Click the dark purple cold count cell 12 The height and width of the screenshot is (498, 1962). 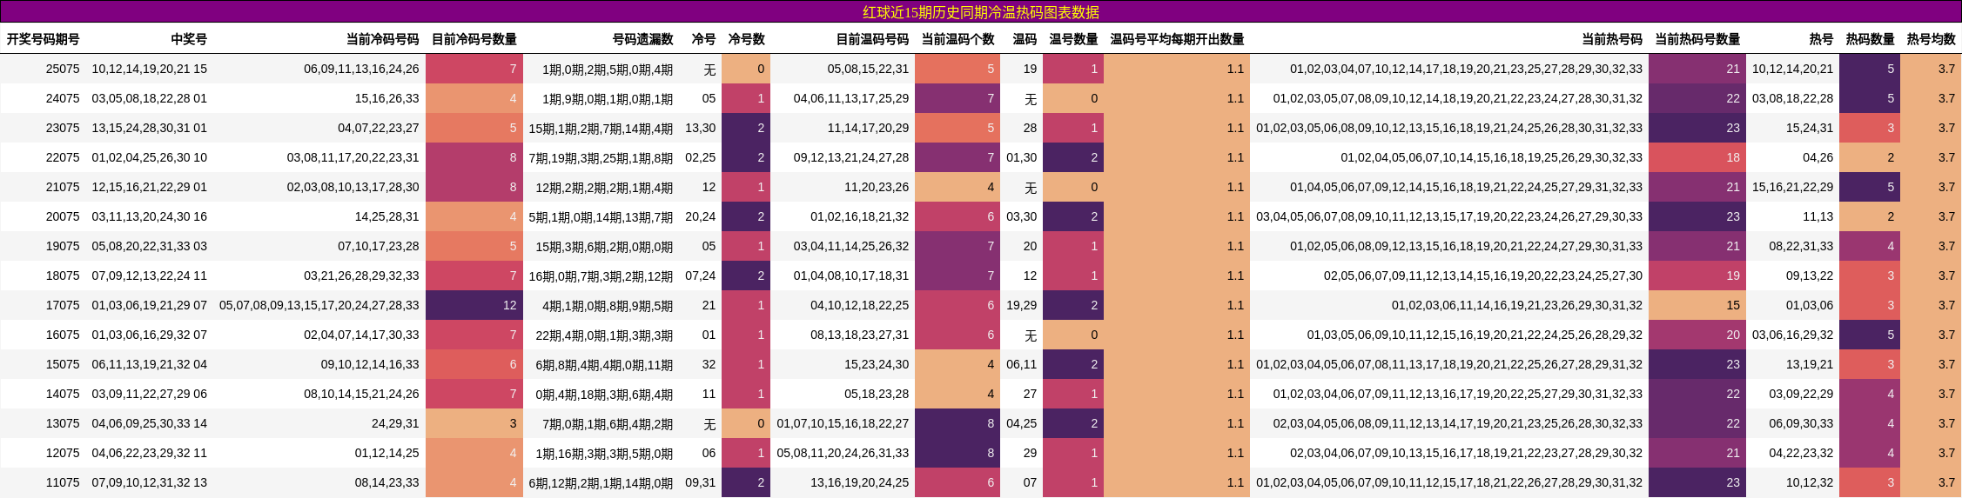coord(474,305)
